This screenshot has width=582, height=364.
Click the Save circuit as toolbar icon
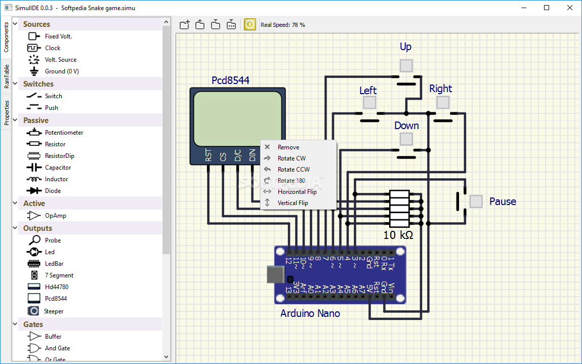231,24
